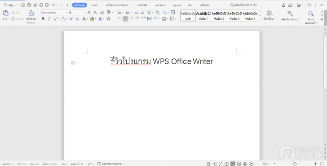Screen dimensions: 327x166
Task: Toggle Italic formatting
Action: pyautogui.click(x=49, y=19)
